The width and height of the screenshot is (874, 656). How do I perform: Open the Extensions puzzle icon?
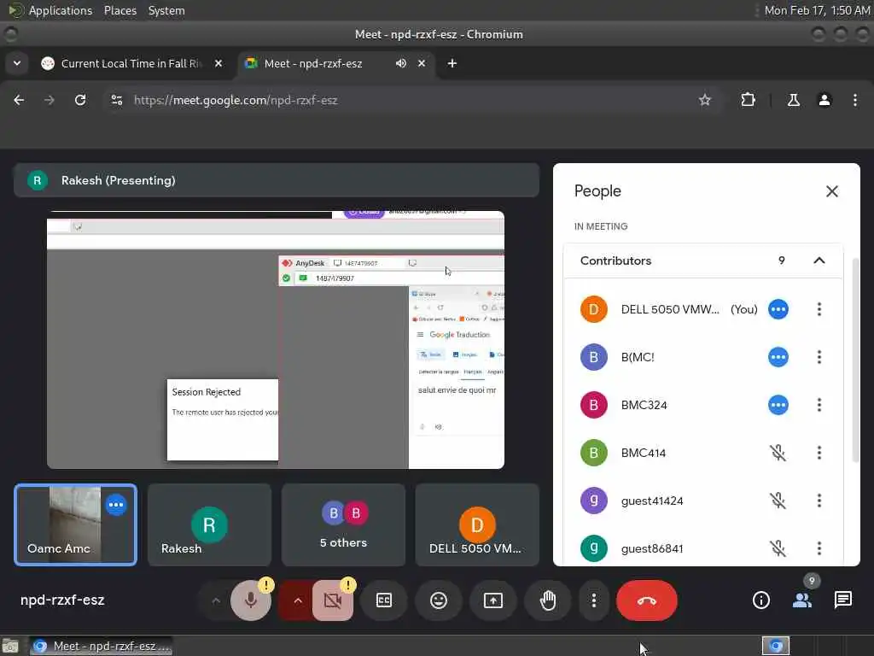[x=748, y=100]
